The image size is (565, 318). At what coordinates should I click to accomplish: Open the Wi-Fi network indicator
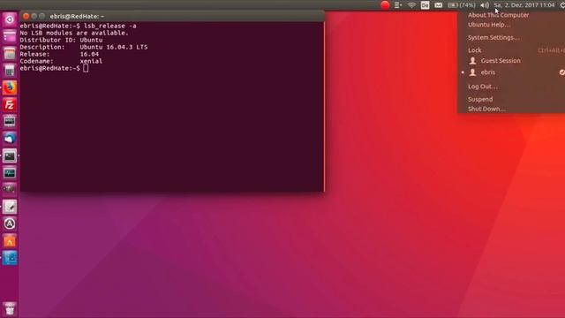pyautogui.click(x=411, y=5)
